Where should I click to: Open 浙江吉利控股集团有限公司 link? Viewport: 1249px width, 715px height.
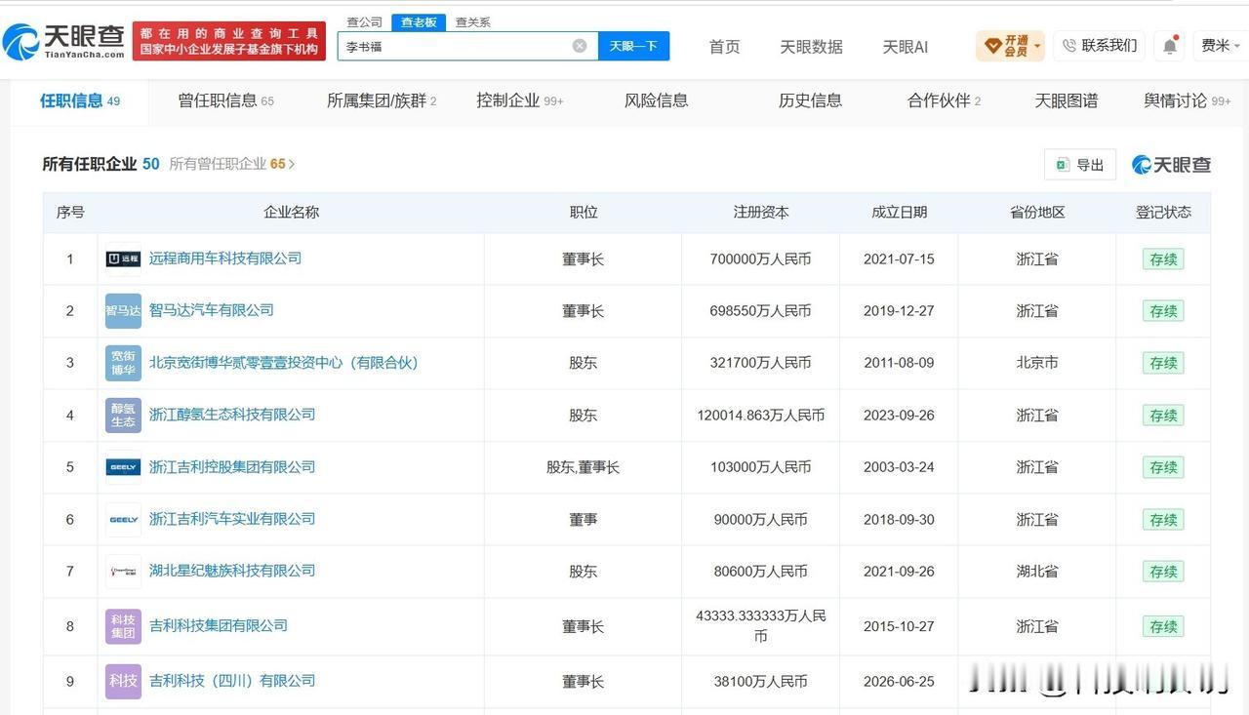[231, 467]
